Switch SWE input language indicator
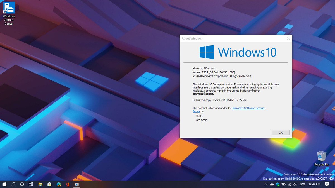 302,184
